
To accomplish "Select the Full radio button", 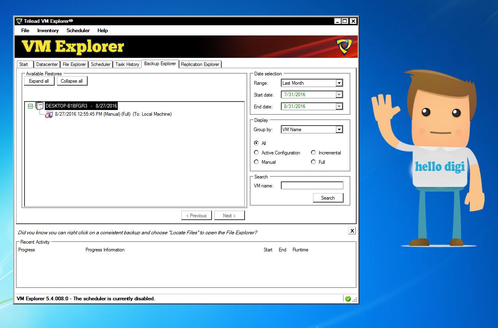I will click(x=313, y=162).
